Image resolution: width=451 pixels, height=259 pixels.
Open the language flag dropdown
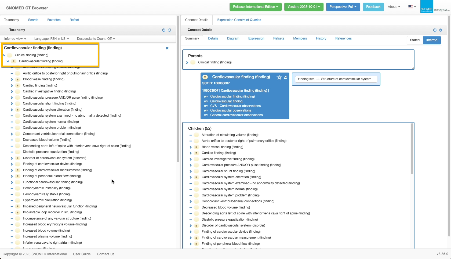[412, 7]
